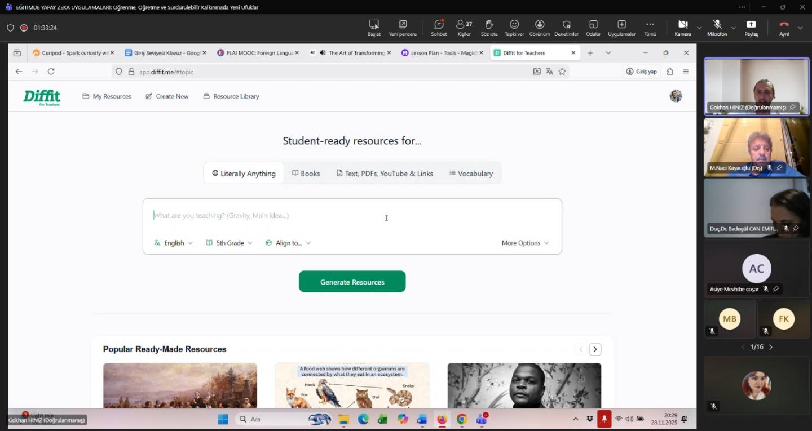Click the Paylaş share screen icon
The height and width of the screenshot is (431, 812).
[751, 25]
